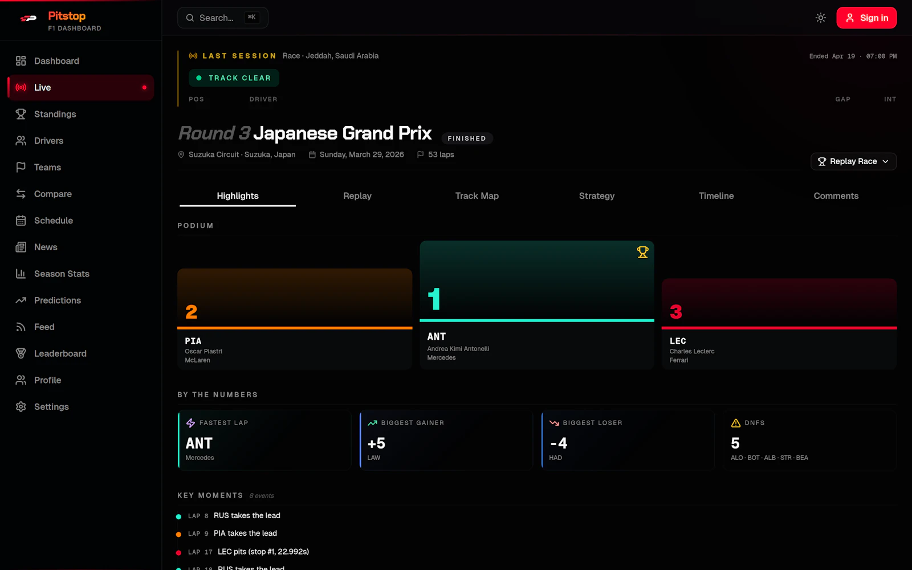Click the Pitstop brand name link

pos(67,16)
